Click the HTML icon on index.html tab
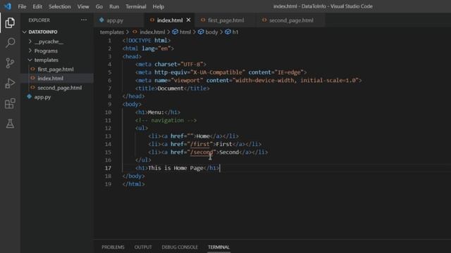 (x=152, y=20)
